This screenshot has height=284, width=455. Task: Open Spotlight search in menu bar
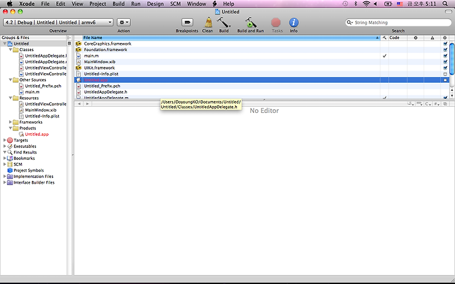pyautogui.click(x=445, y=4)
